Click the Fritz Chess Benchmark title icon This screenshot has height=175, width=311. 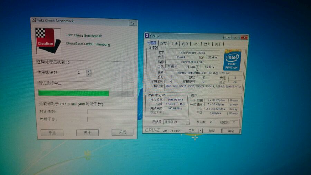34,20
